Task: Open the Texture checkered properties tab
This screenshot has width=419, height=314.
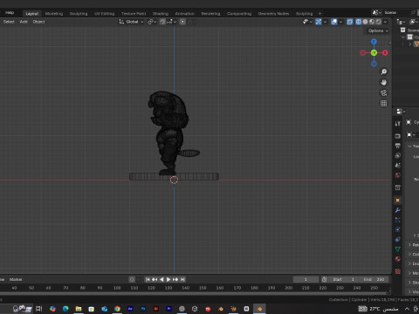Action: [x=398, y=271]
